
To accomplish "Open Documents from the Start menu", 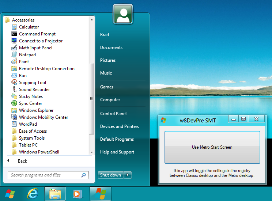I will [x=111, y=48].
